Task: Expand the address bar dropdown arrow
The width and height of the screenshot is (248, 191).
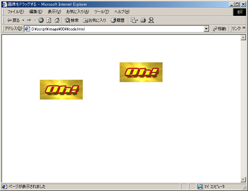Action: (206, 29)
